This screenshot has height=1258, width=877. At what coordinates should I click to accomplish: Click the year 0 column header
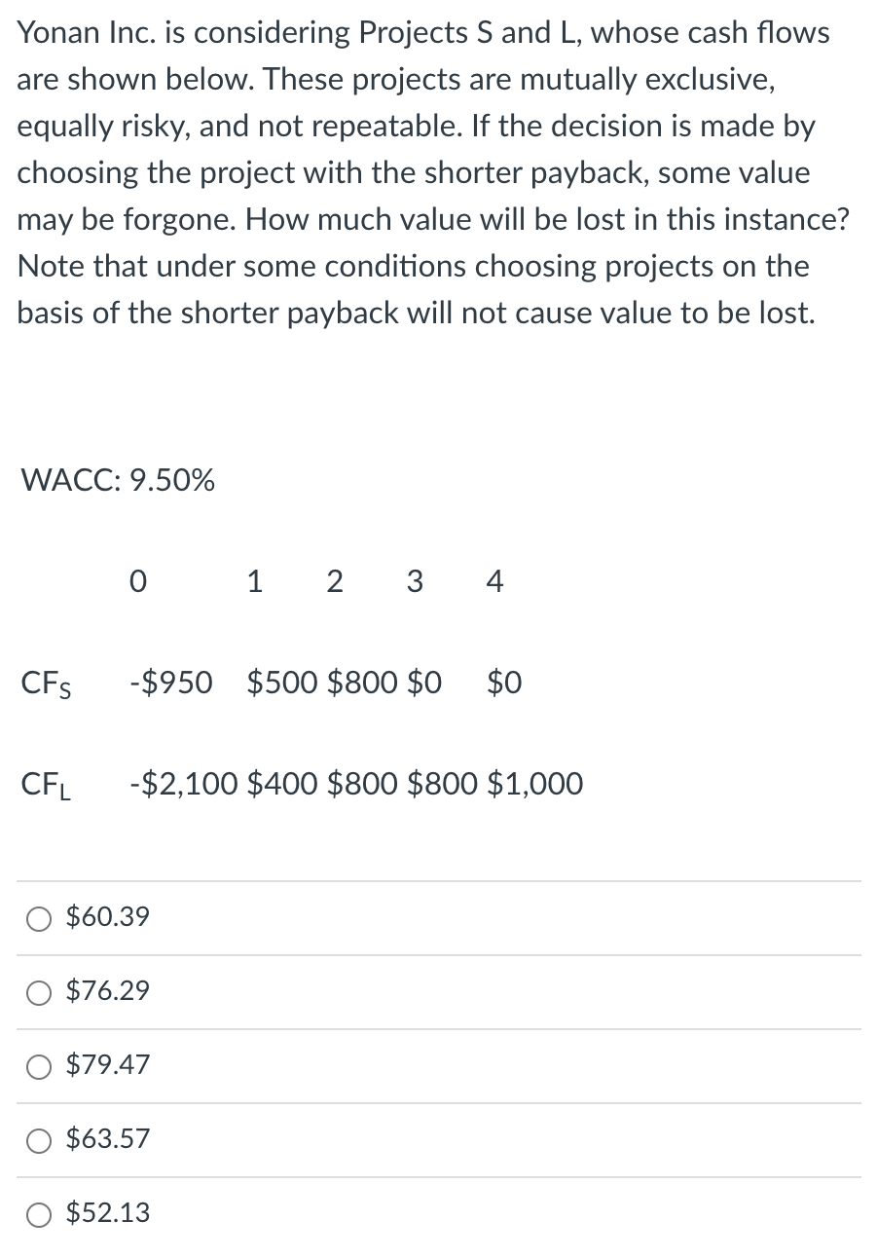tap(138, 583)
